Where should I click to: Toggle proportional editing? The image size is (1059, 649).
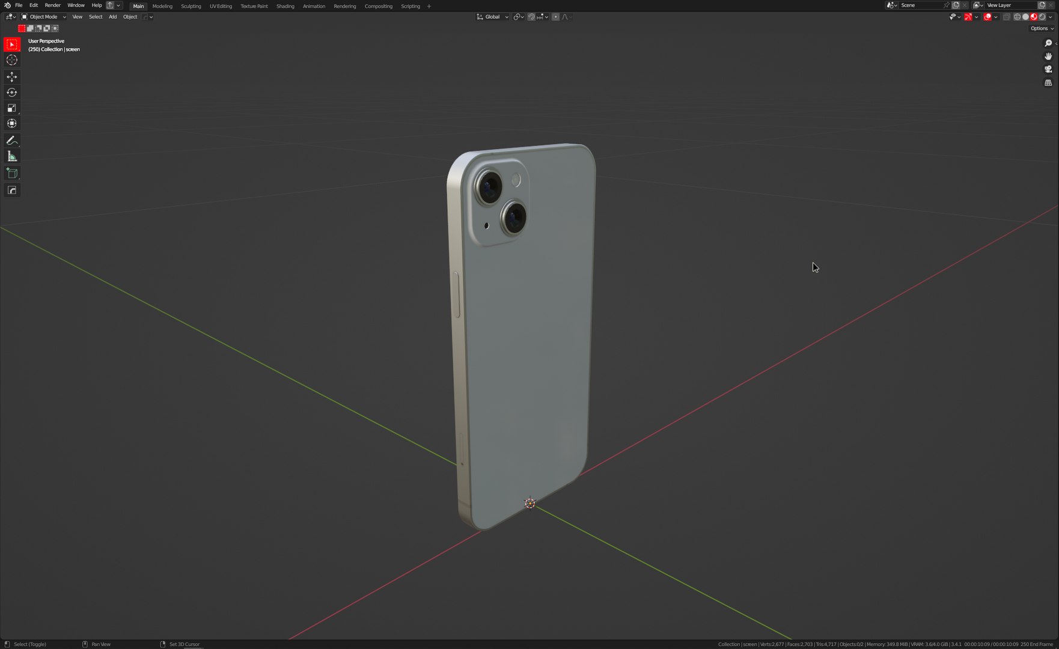(x=555, y=17)
